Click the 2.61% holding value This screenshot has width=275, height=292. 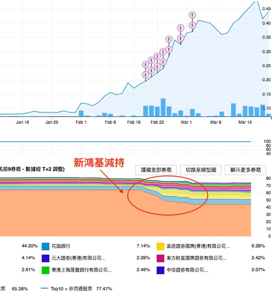[x=28, y=270]
